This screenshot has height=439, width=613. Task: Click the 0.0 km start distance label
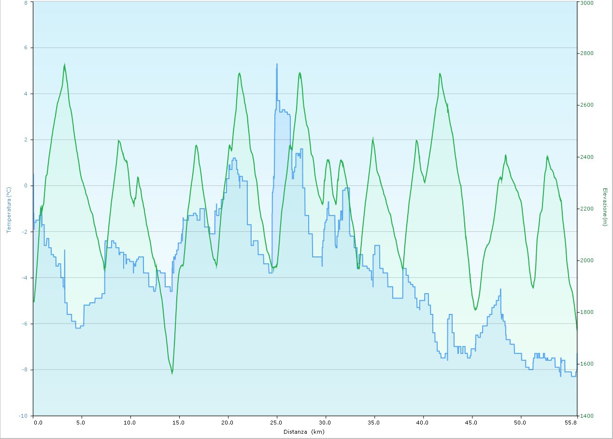coord(37,423)
